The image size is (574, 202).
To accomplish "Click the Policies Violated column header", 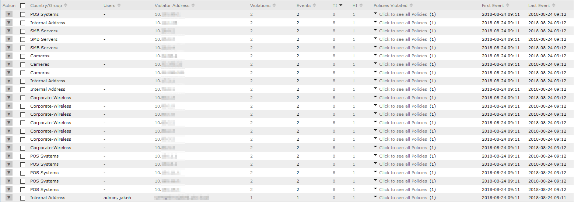I will [390, 6].
